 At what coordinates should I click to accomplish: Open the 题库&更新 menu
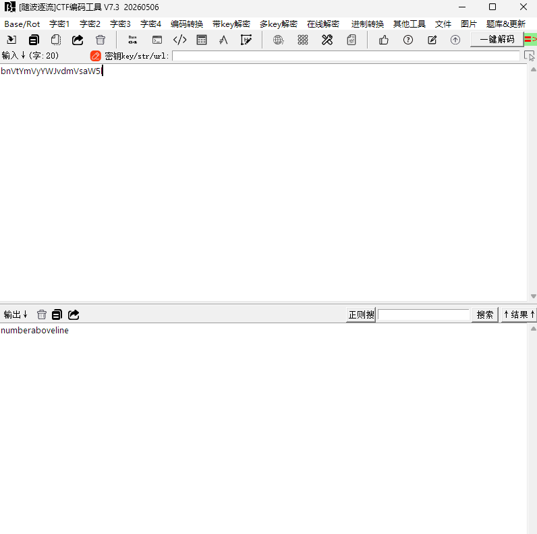tap(506, 24)
